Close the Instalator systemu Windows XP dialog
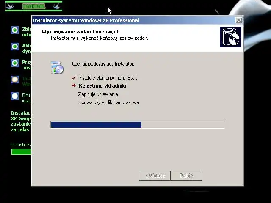The image size is (271, 203). [238, 20]
